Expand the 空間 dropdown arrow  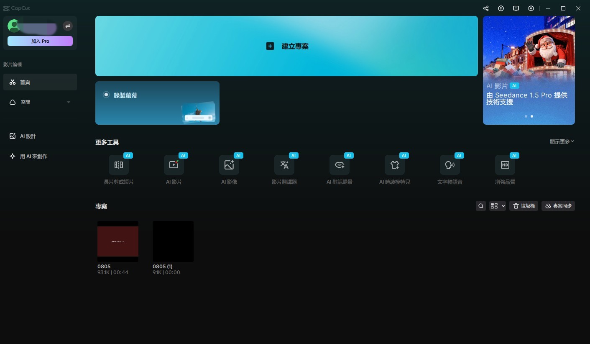(69, 102)
